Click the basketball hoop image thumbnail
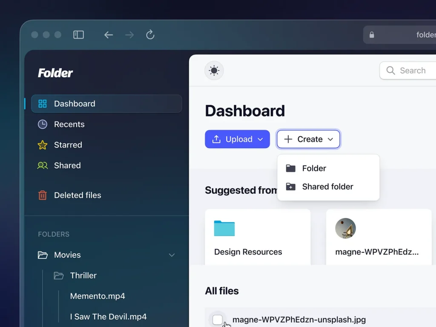The height and width of the screenshot is (327, 436). pos(346,228)
